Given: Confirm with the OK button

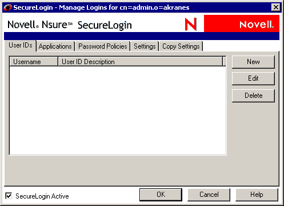Looking at the screenshot, I should click(161, 195).
